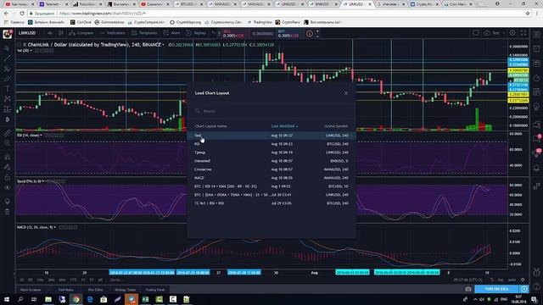This screenshot has width=543, height=305.
Task: Sort layouts by Last Modified column
Action: [284, 126]
